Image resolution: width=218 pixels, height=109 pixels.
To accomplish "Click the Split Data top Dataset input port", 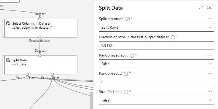I will point(40,56).
